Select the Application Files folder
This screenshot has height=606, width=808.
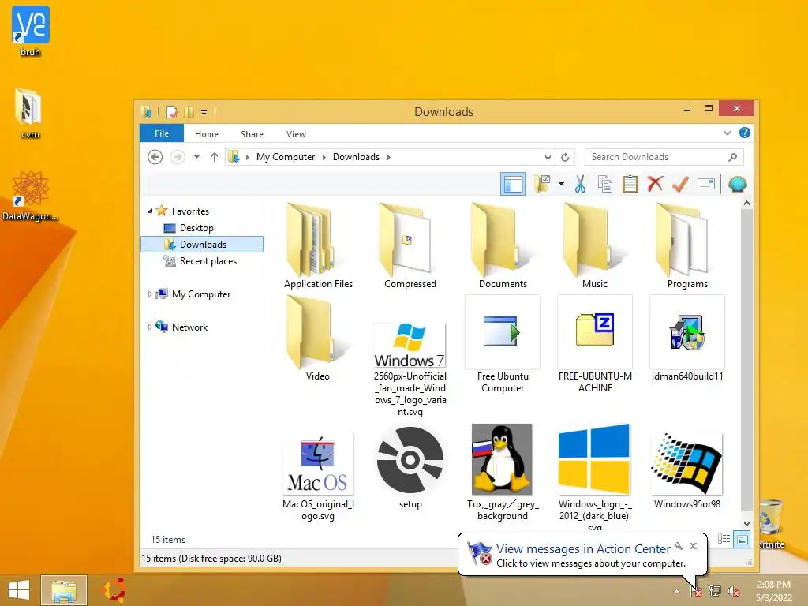[x=319, y=246]
